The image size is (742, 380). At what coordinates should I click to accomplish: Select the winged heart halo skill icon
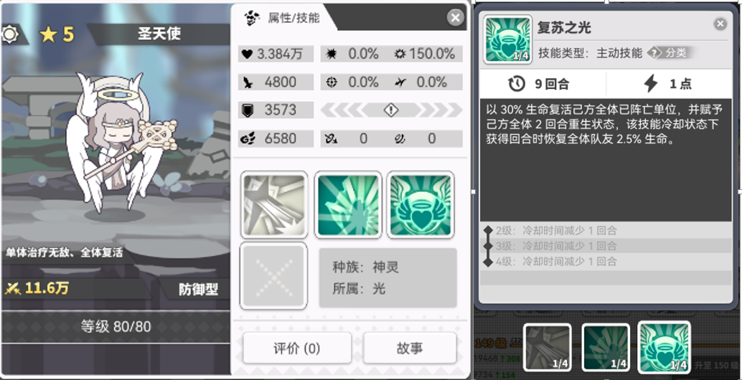[x=421, y=204]
